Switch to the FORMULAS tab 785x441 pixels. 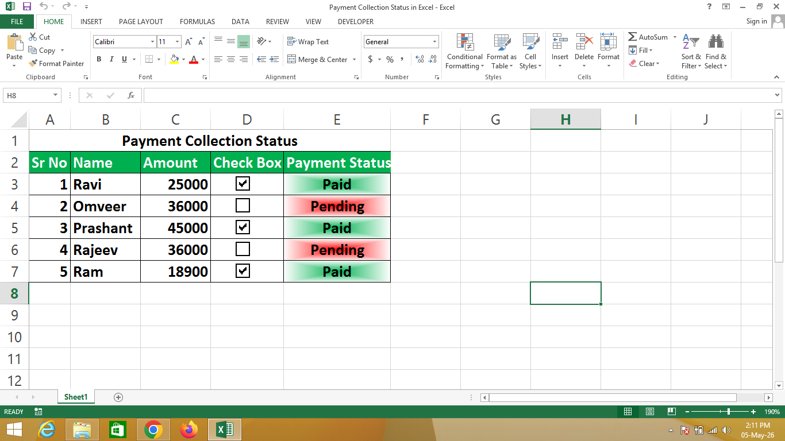pyautogui.click(x=197, y=22)
